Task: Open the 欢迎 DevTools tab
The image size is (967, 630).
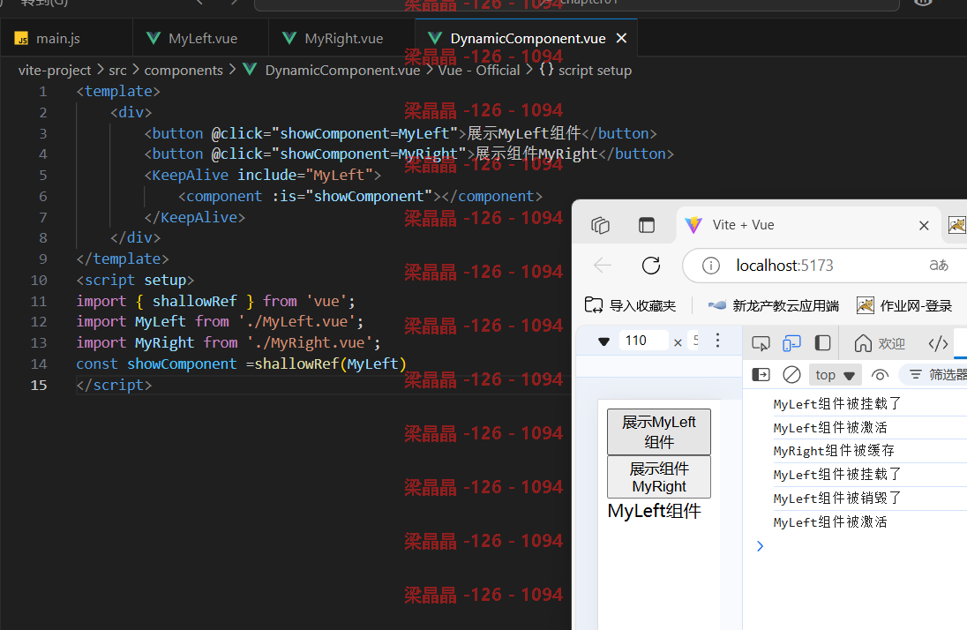Action: (x=880, y=344)
